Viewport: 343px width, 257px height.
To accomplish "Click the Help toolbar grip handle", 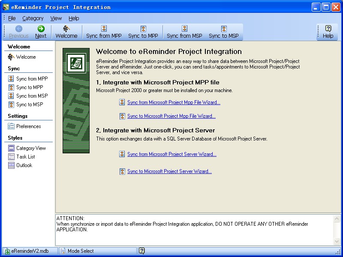I will click(318, 32).
